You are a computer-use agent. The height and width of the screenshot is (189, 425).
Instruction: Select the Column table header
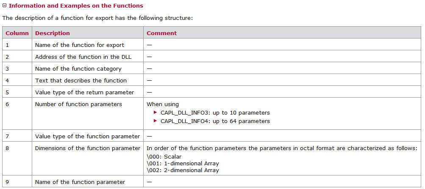pos(17,33)
